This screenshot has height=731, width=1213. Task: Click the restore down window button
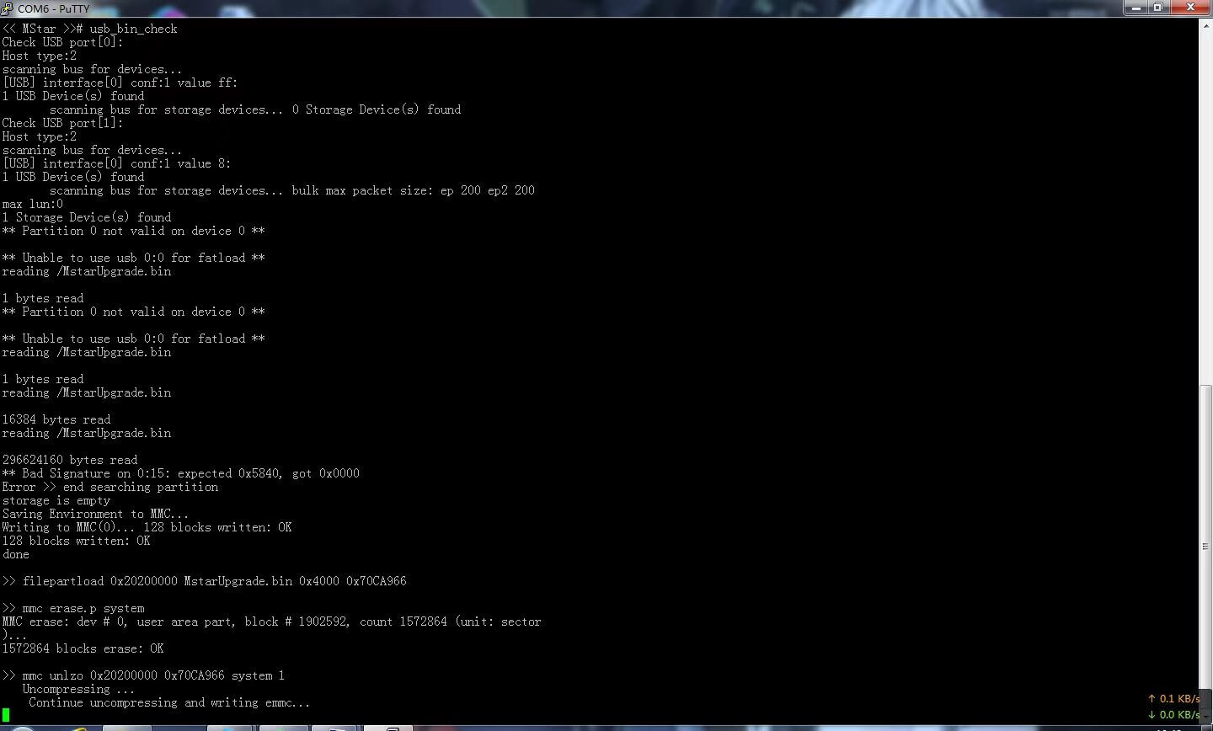point(1158,8)
